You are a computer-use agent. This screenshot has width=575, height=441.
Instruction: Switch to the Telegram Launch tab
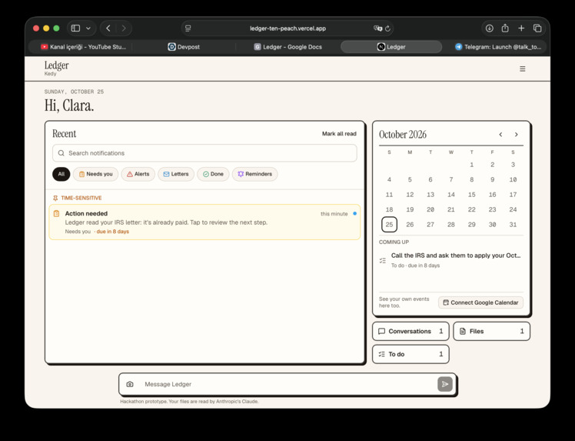click(x=498, y=47)
